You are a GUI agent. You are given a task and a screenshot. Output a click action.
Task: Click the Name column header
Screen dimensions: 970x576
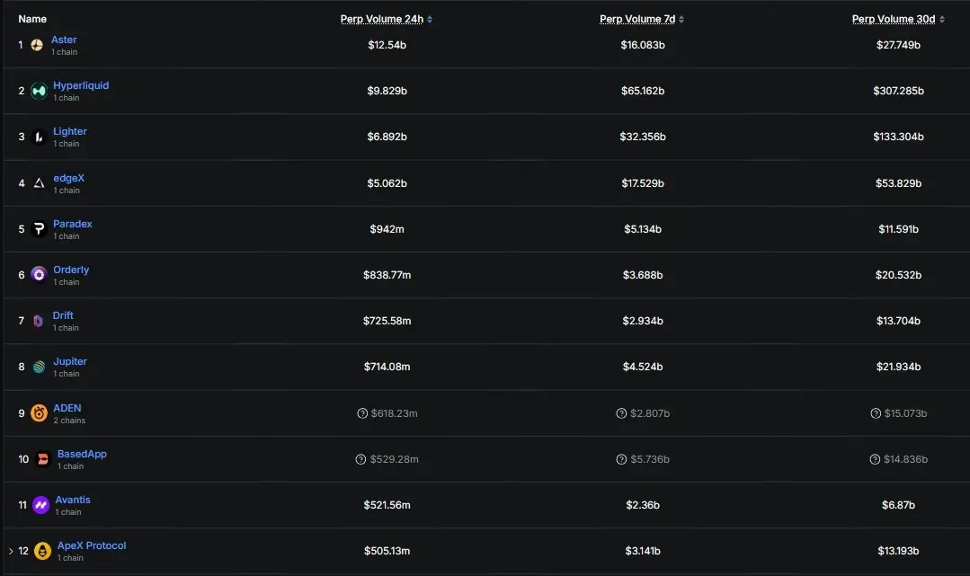(32, 19)
